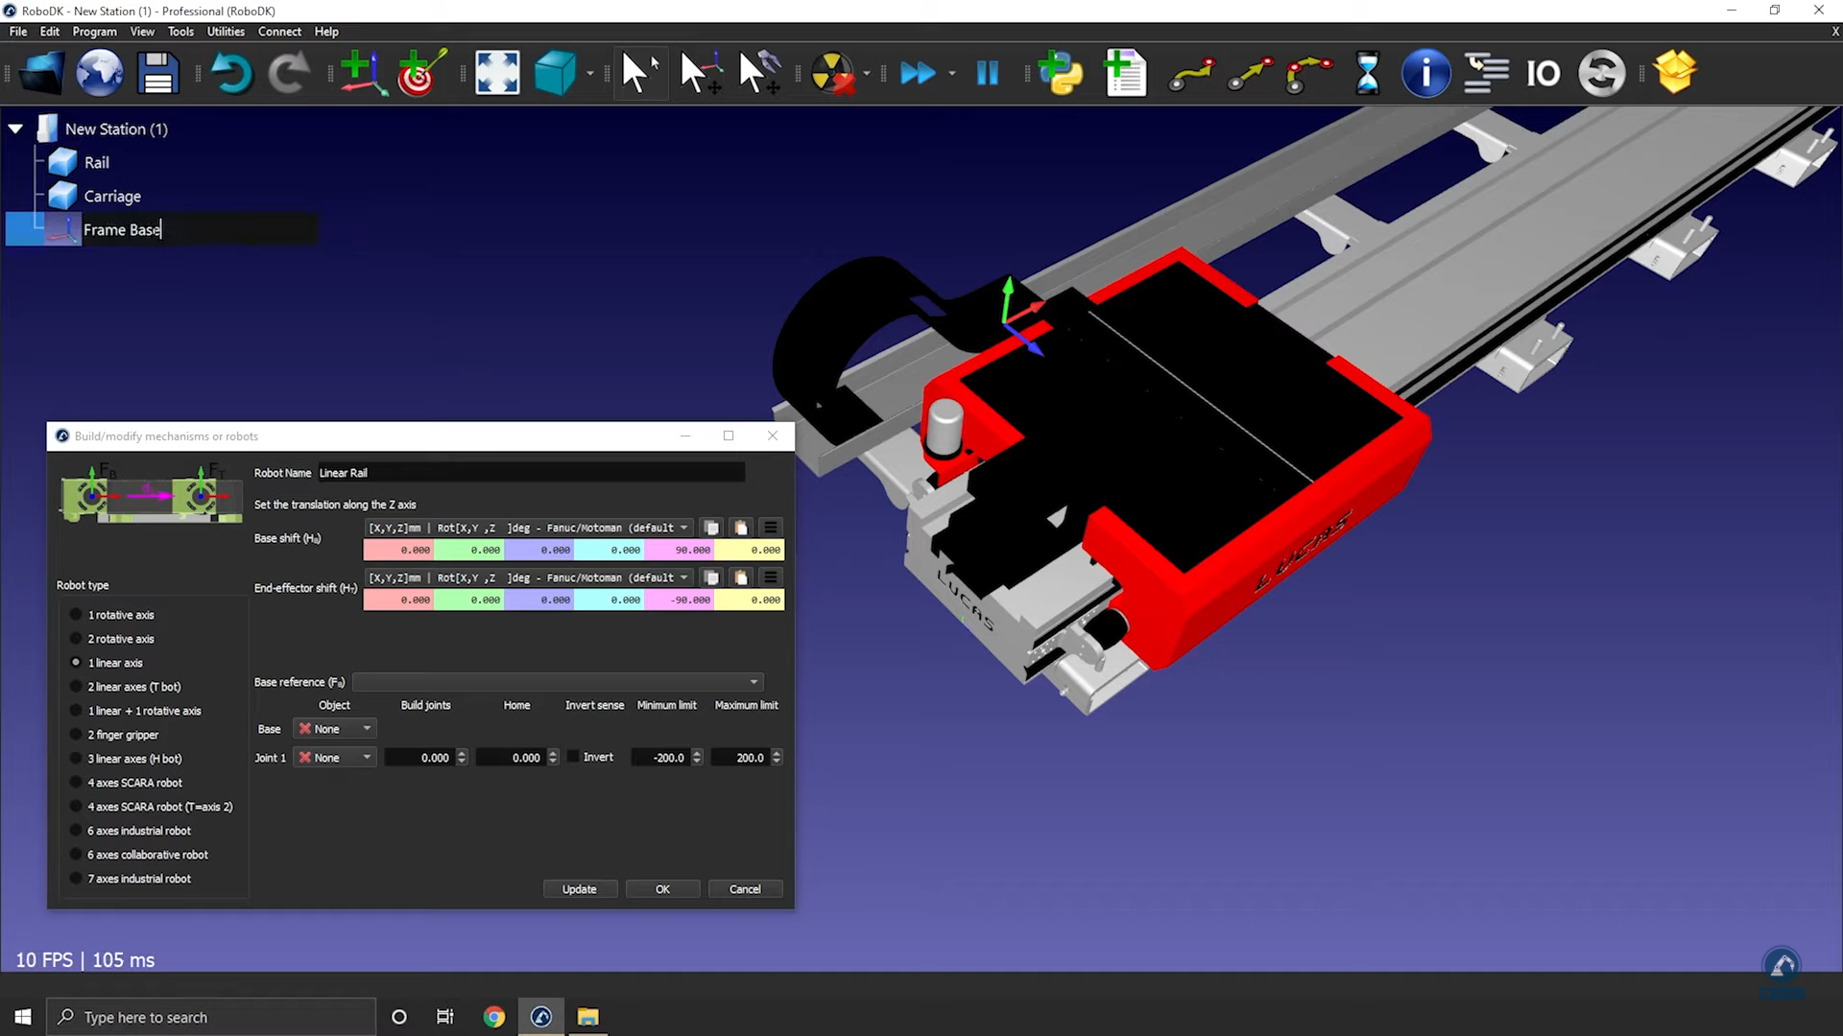Select the 1 rotative axis robot type

[x=76, y=615]
